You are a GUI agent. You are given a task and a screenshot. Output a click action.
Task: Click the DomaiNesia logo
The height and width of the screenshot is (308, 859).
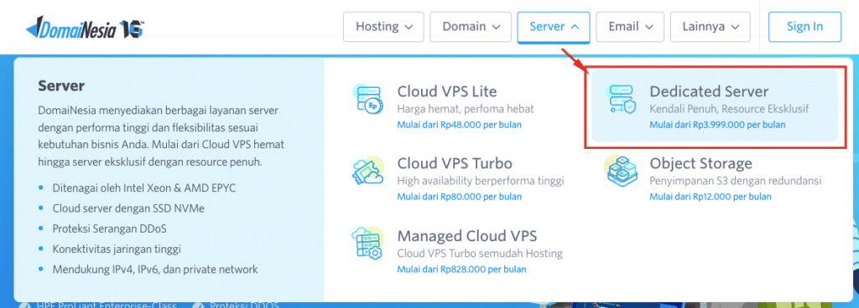(x=85, y=27)
